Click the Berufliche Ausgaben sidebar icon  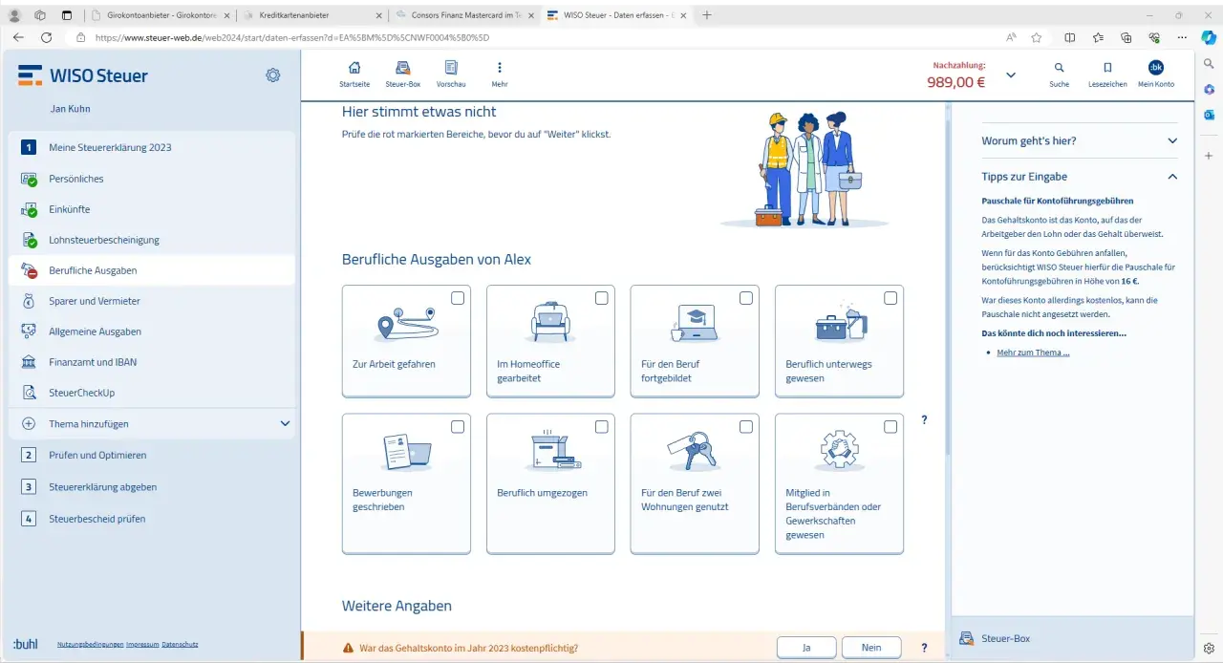[30, 270]
